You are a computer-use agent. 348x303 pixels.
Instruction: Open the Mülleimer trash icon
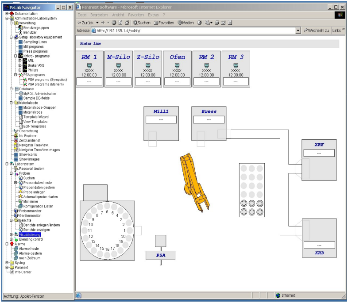[20, 201]
